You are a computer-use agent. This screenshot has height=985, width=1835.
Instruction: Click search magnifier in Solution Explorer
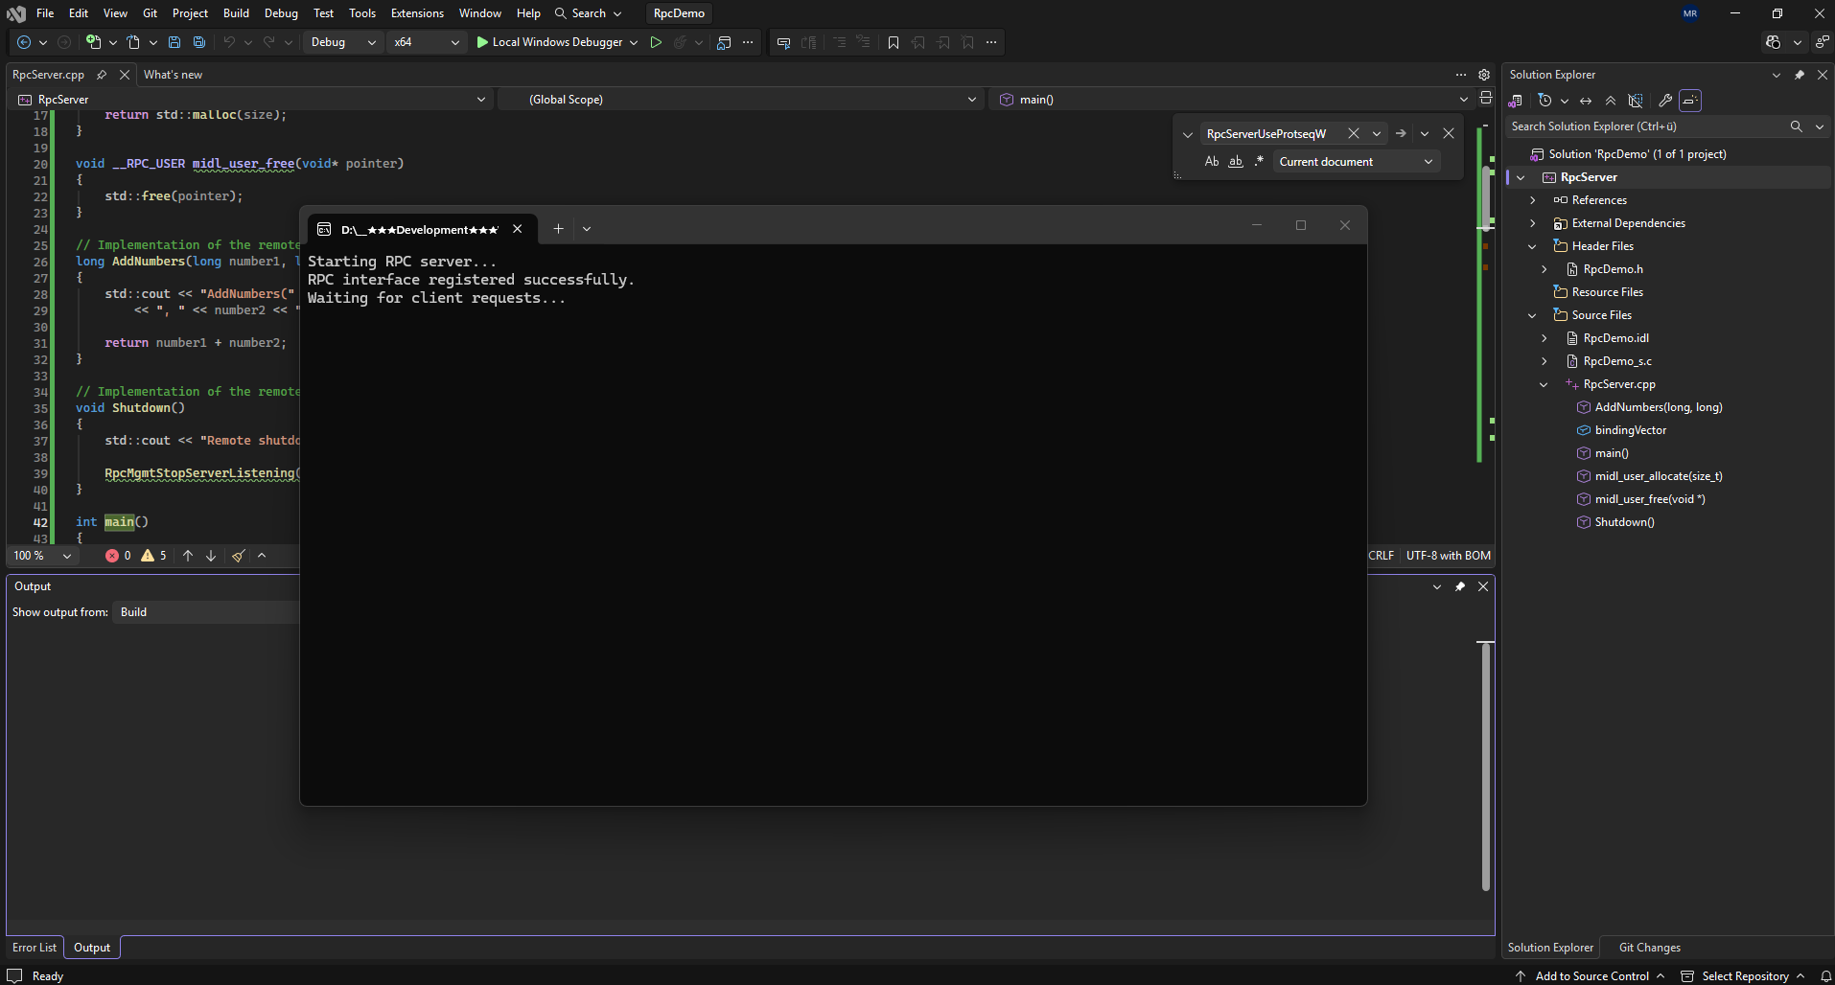click(x=1797, y=126)
